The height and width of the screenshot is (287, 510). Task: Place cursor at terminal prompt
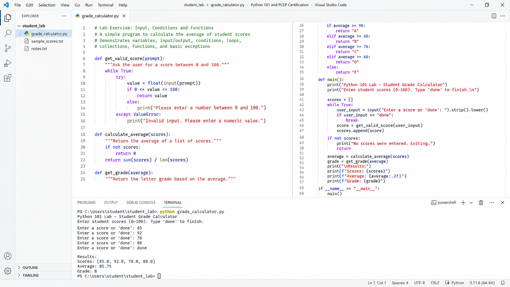tap(159, 276)
